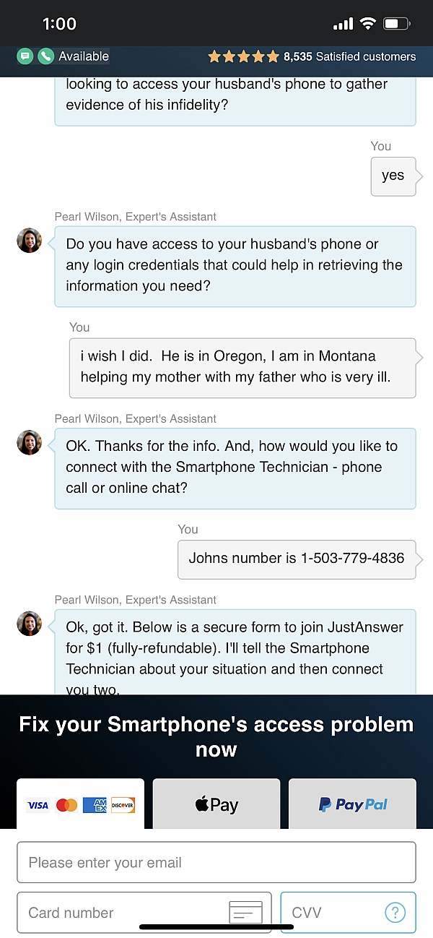Viewport: 433px width, 938px height.
Task: Tap the Available status label
Action: [84, 56]
